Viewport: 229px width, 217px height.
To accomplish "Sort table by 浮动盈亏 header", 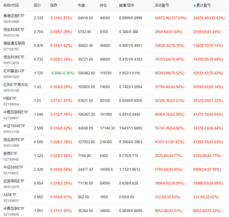I will [x=162, y=5].
